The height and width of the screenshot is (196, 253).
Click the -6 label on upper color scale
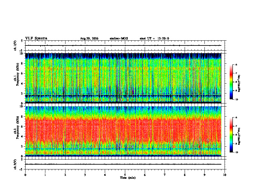click(236, 64)
